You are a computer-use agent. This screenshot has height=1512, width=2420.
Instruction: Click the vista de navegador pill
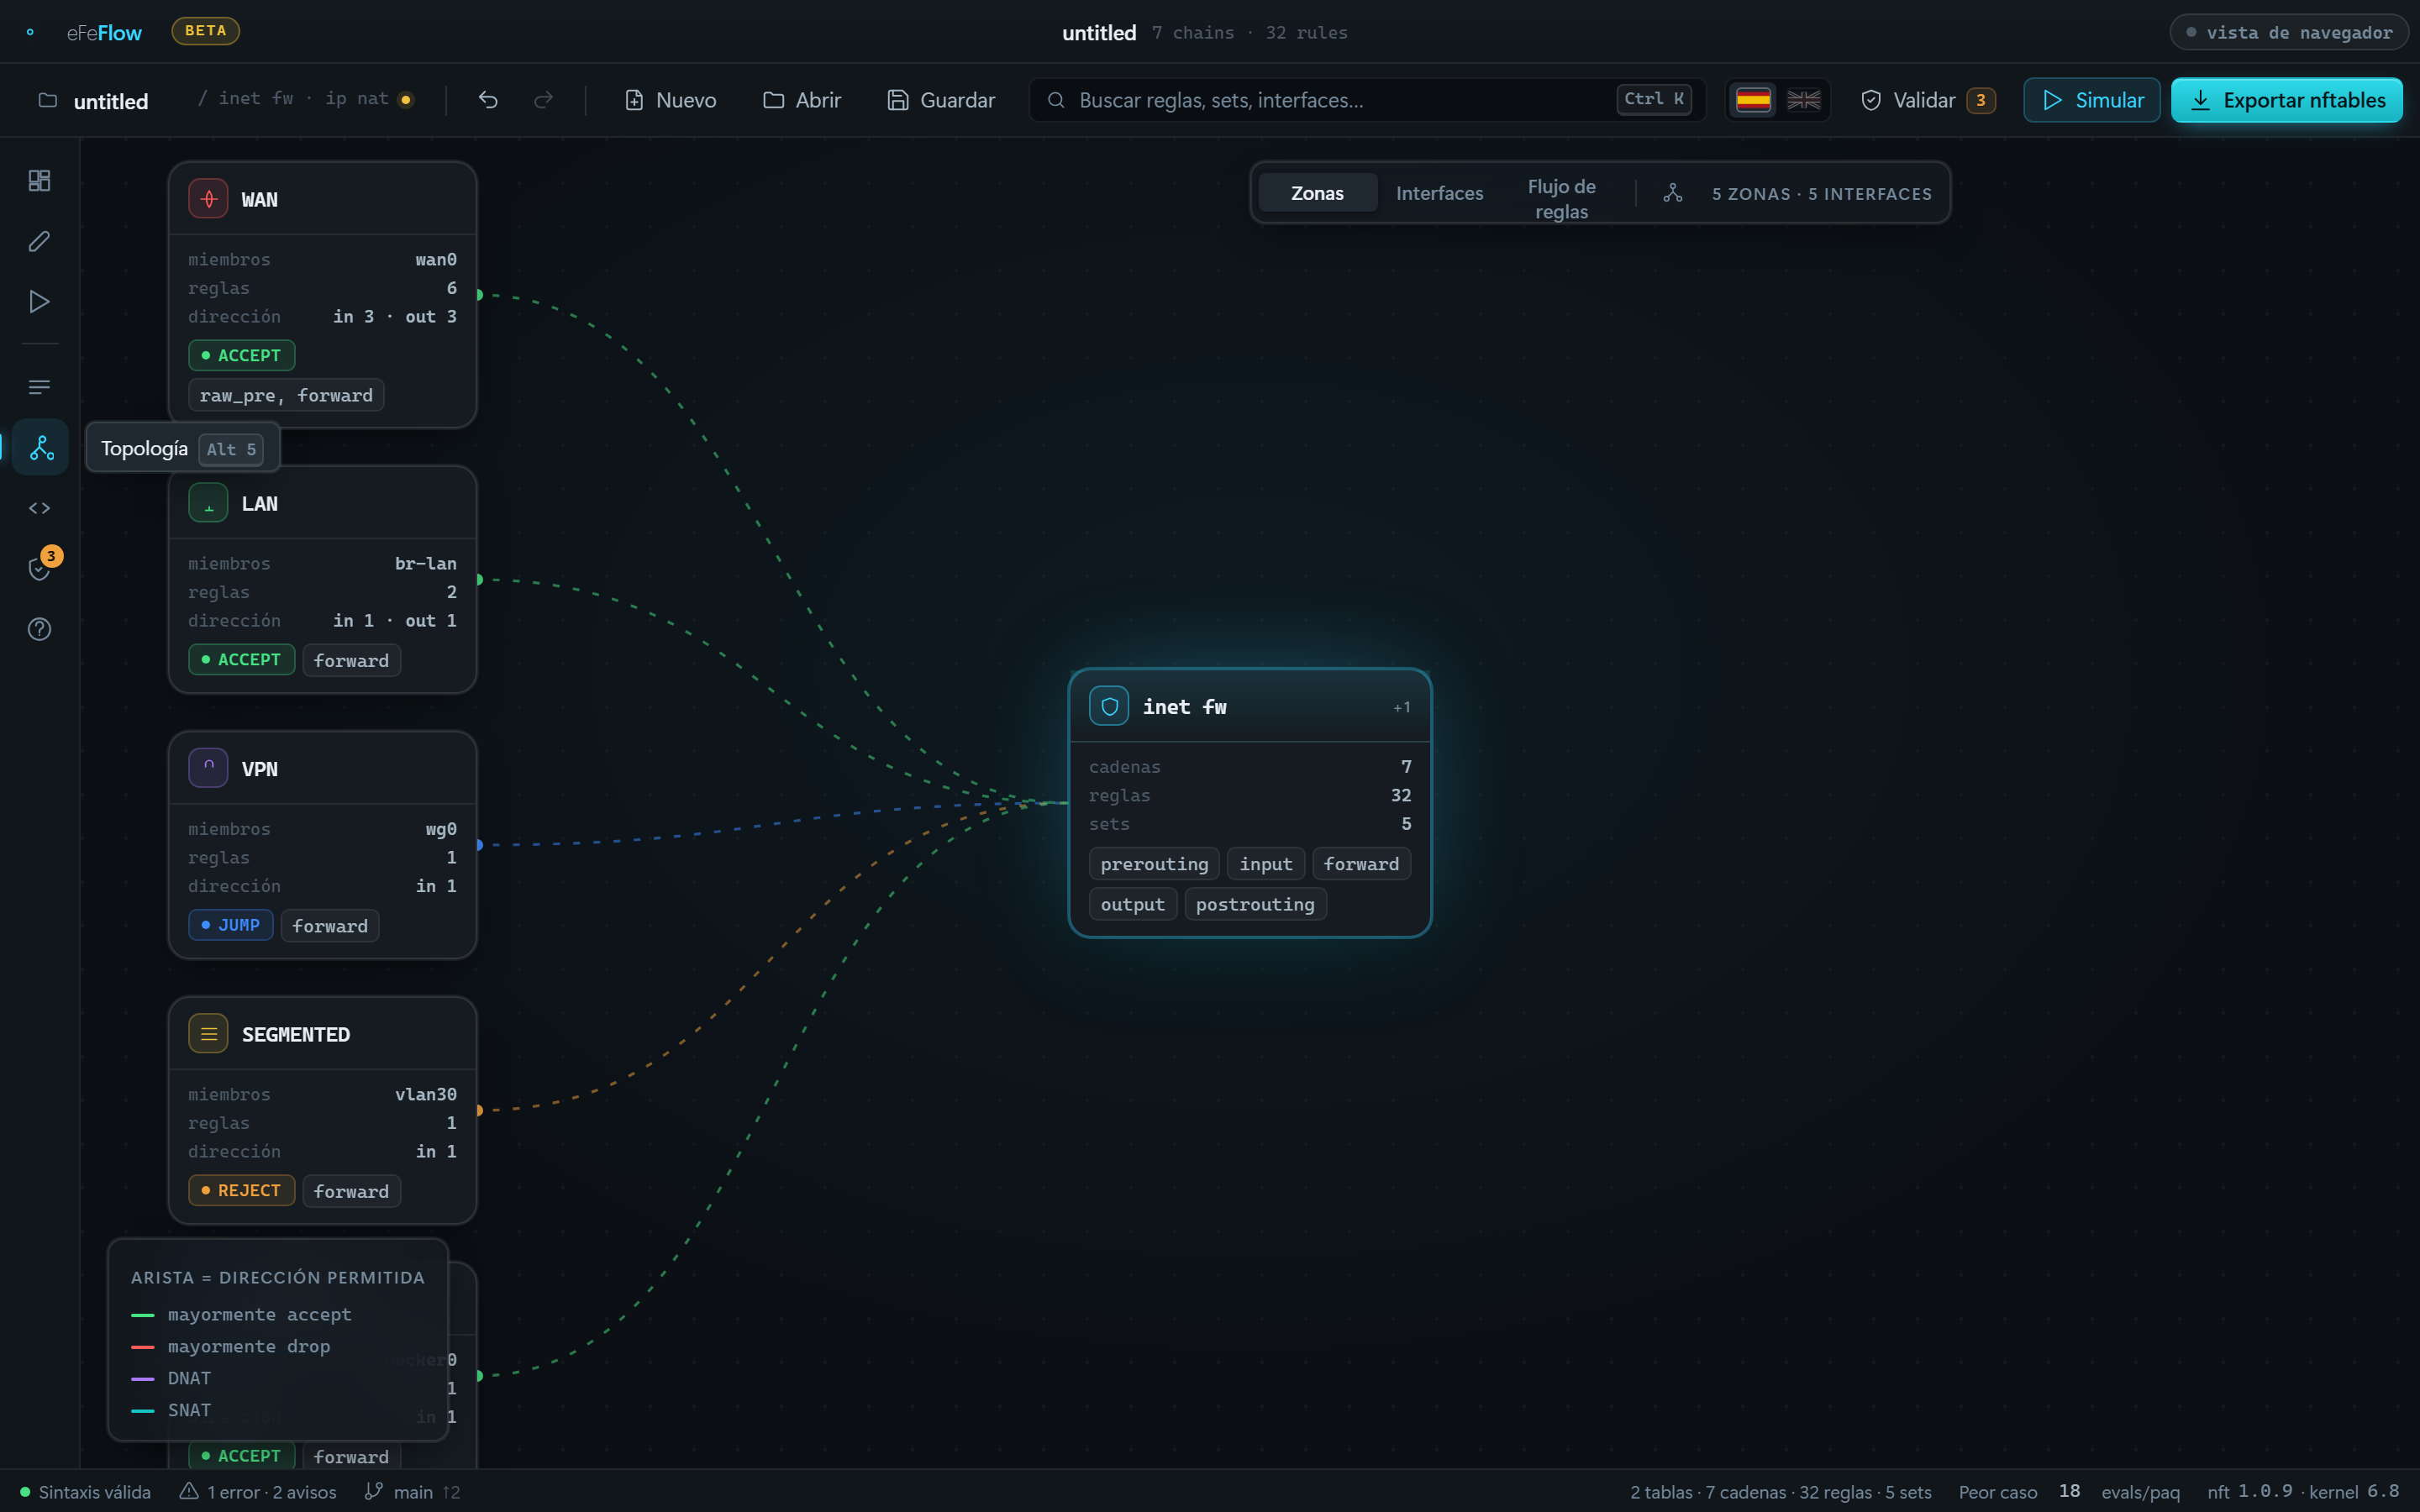(2288, 32)
